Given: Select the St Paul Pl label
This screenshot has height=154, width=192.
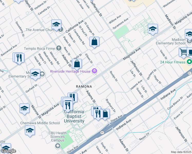Looking at the screenshot, I should (x=83, y=31).
